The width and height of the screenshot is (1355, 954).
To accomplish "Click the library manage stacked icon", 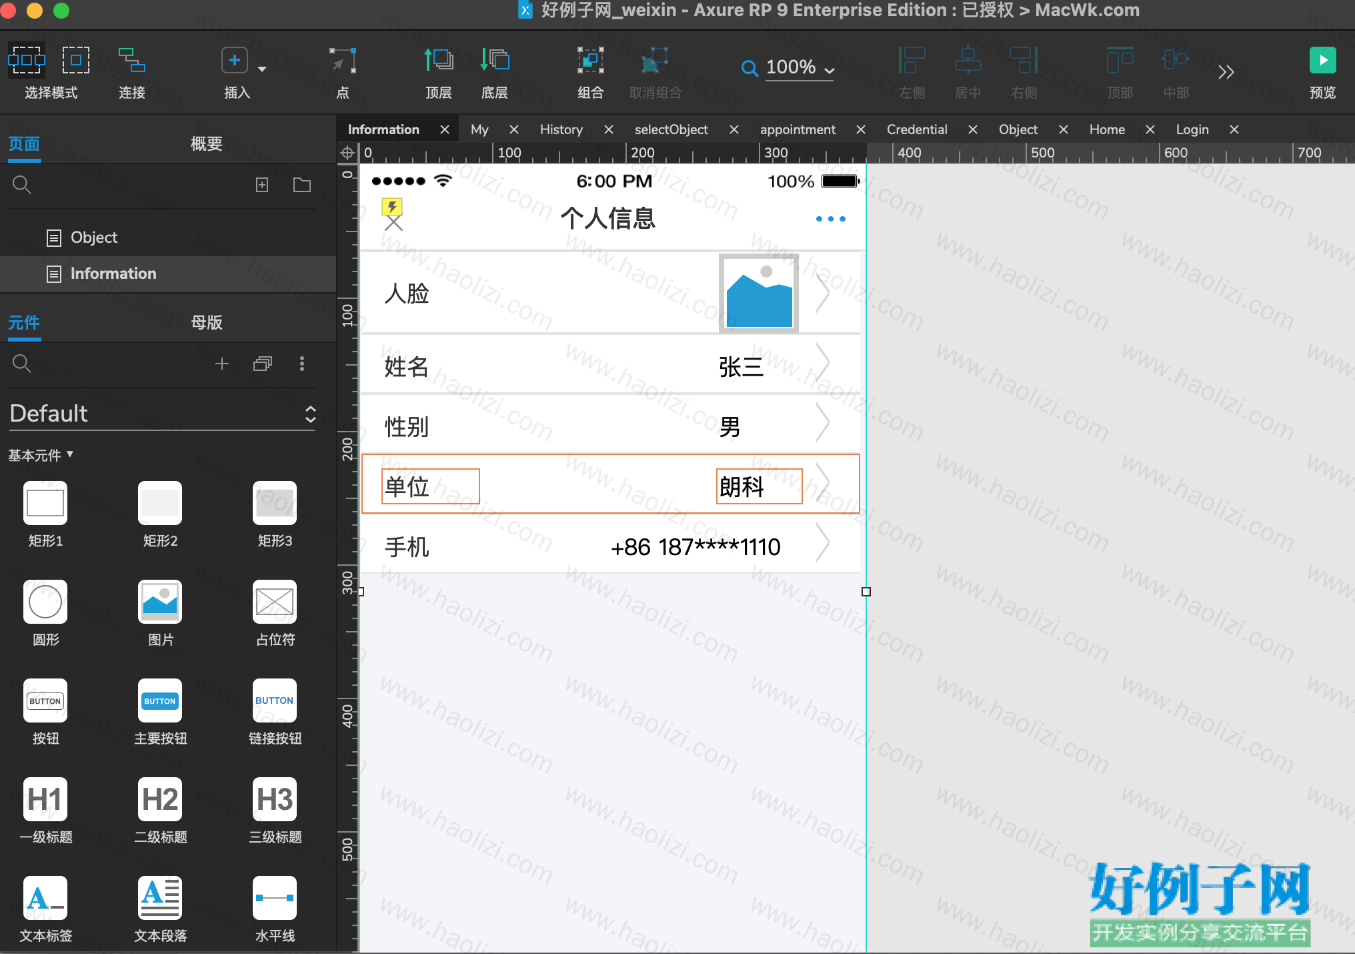I will tap(263, 364).
